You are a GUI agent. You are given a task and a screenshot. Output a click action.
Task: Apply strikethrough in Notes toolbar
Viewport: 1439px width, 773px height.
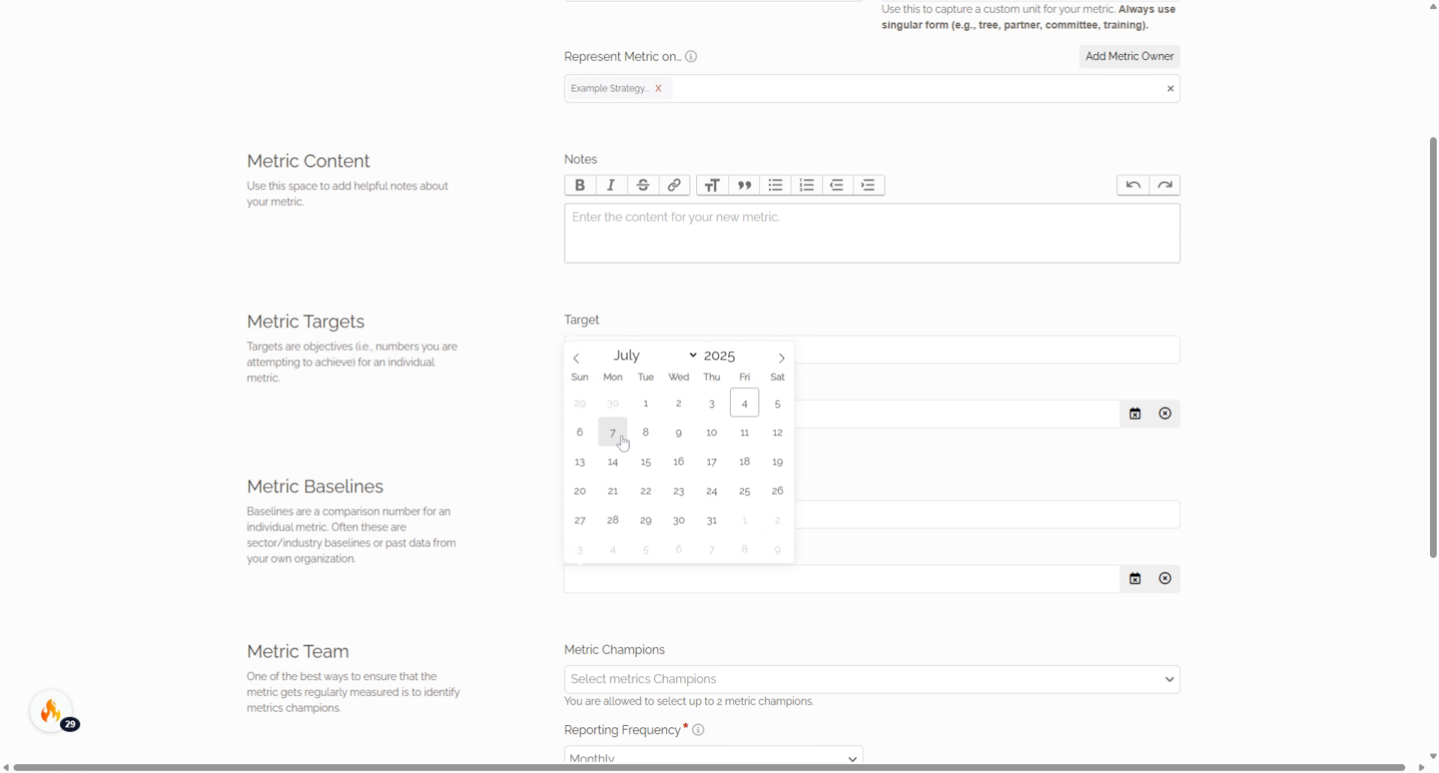click(642, 185)
